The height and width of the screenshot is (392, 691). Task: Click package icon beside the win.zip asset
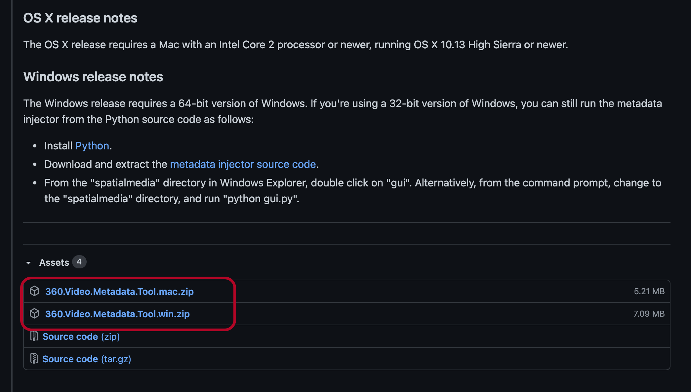click(34, 314)
